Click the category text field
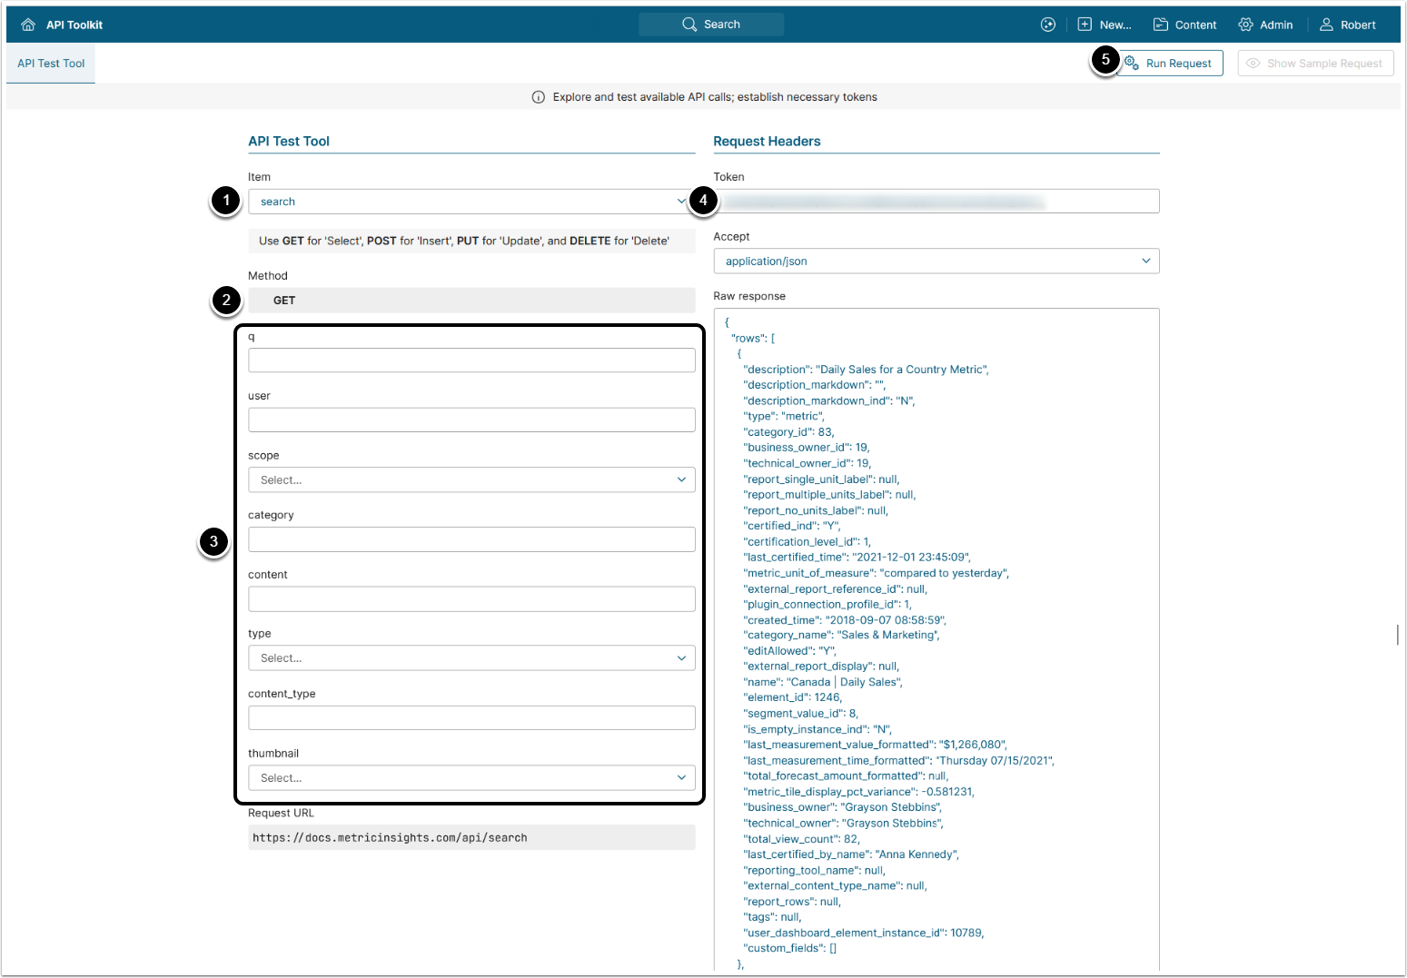The image size is (1407, 978). tap(471, 539)
